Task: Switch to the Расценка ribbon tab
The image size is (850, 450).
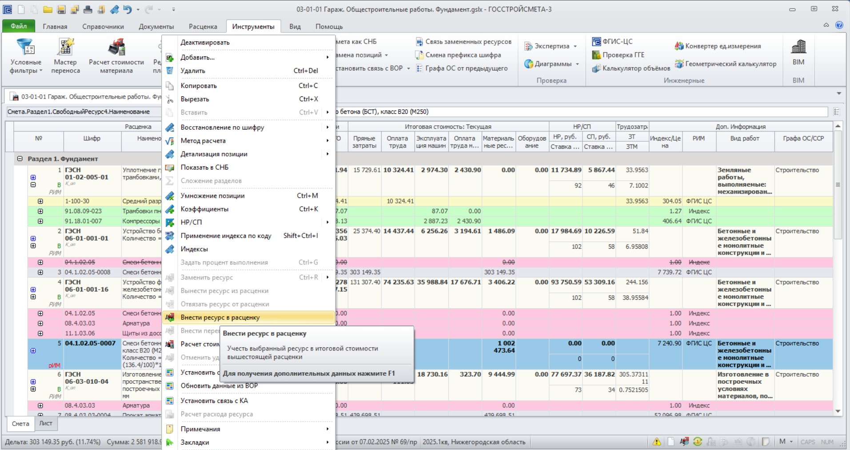Action: pyautogui.click(x=203, y=27)
